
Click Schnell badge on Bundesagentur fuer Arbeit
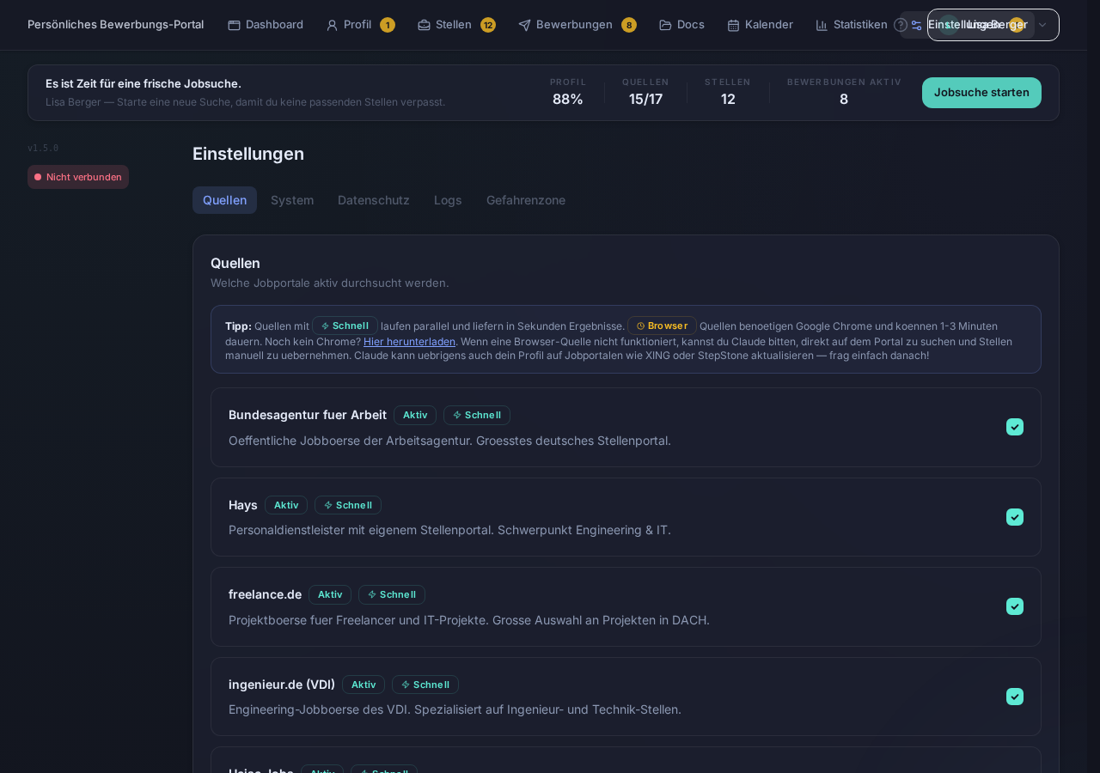[477, 415]
